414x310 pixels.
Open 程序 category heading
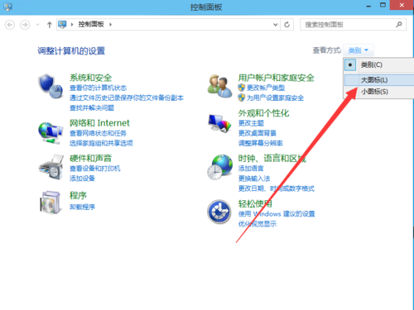78,195
